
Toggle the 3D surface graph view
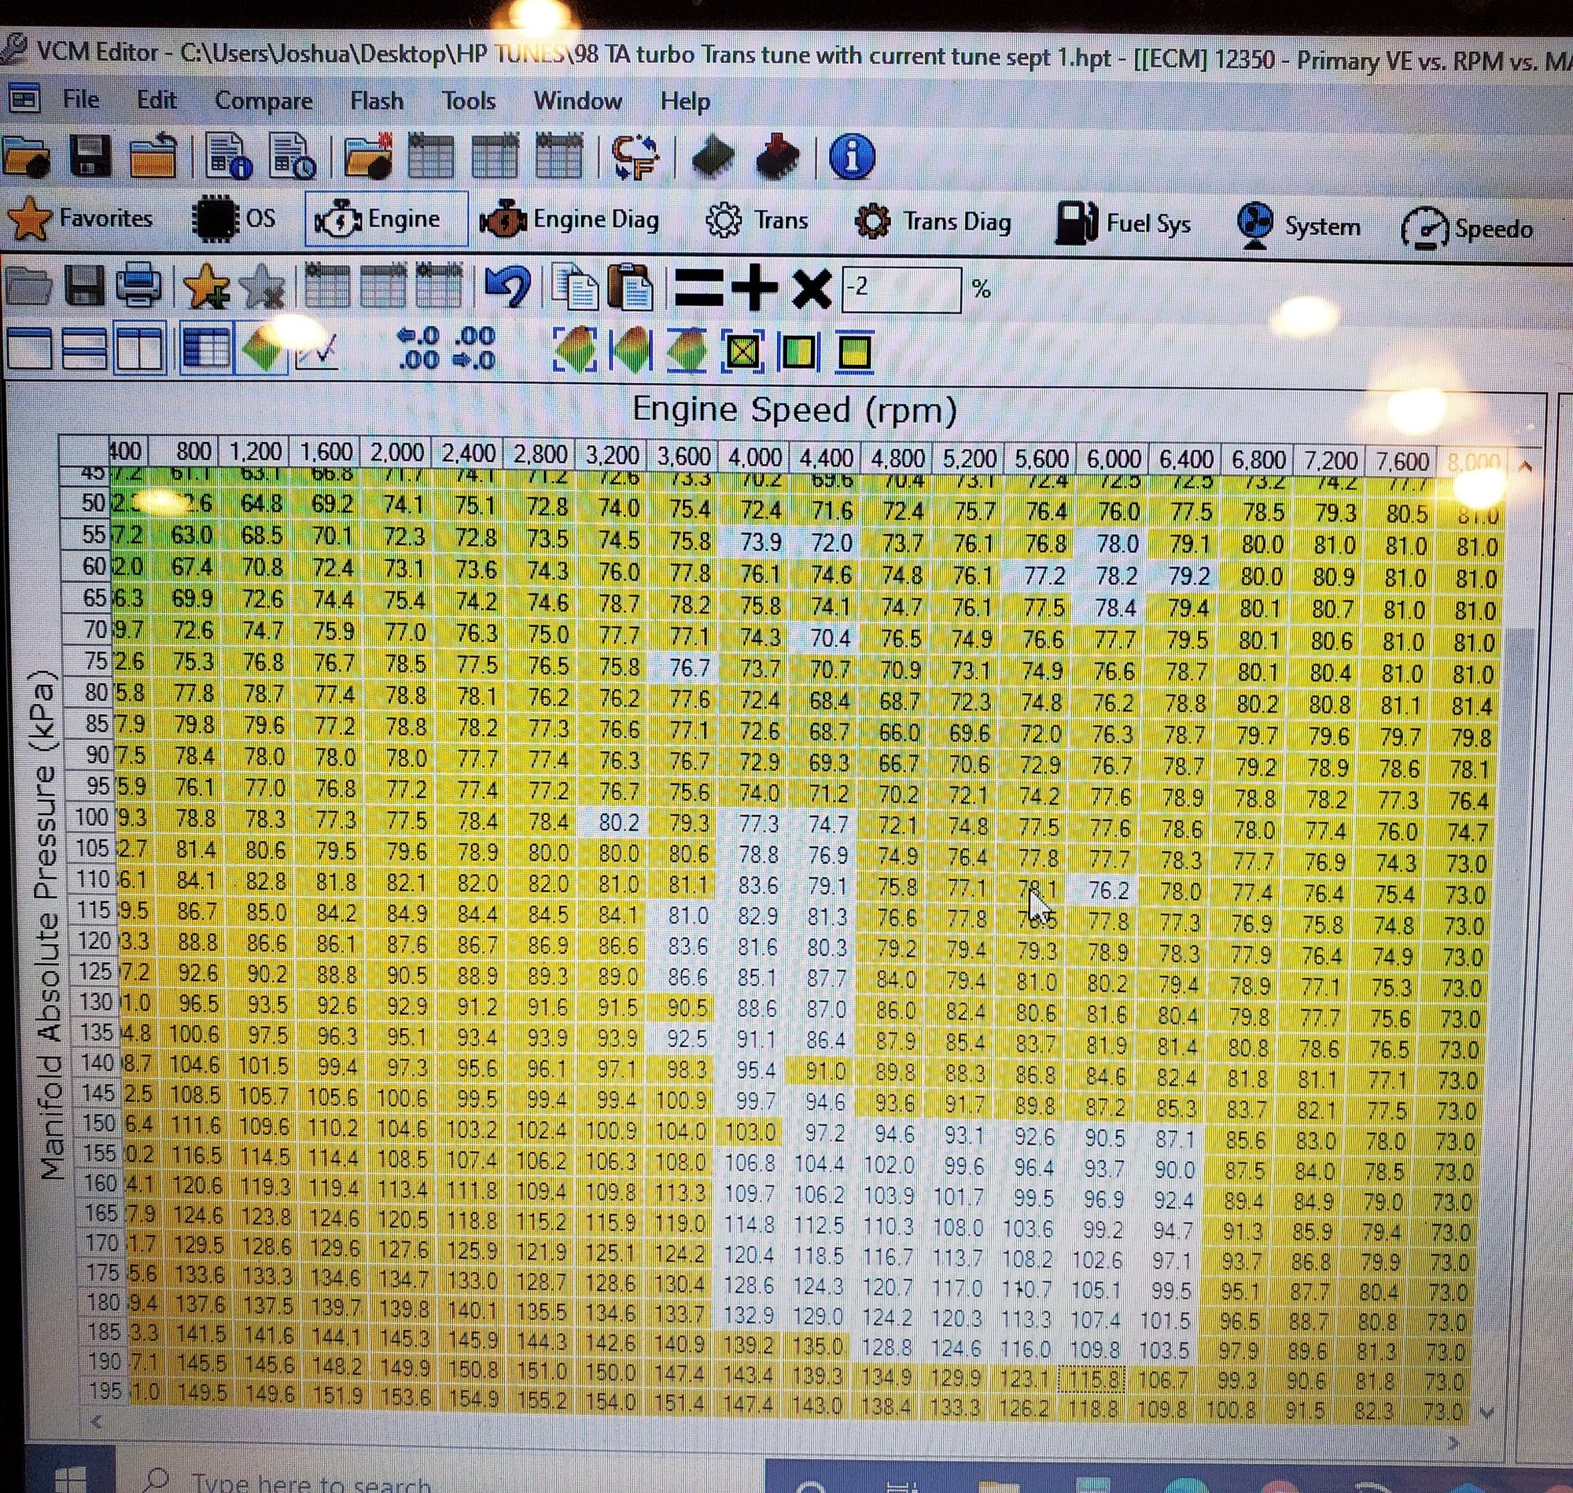pyautogui.click(x=263, y=348)
